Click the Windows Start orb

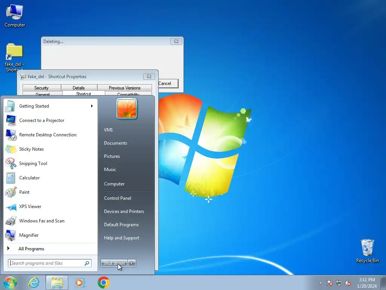pos(10,282)
